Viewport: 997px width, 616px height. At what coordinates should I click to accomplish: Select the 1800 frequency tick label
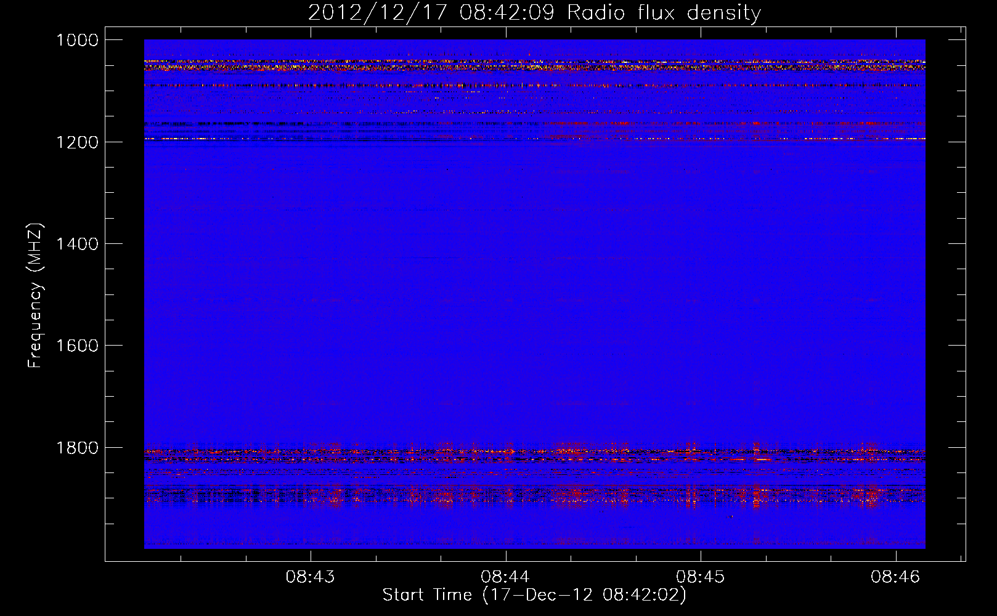pos(78,448)
